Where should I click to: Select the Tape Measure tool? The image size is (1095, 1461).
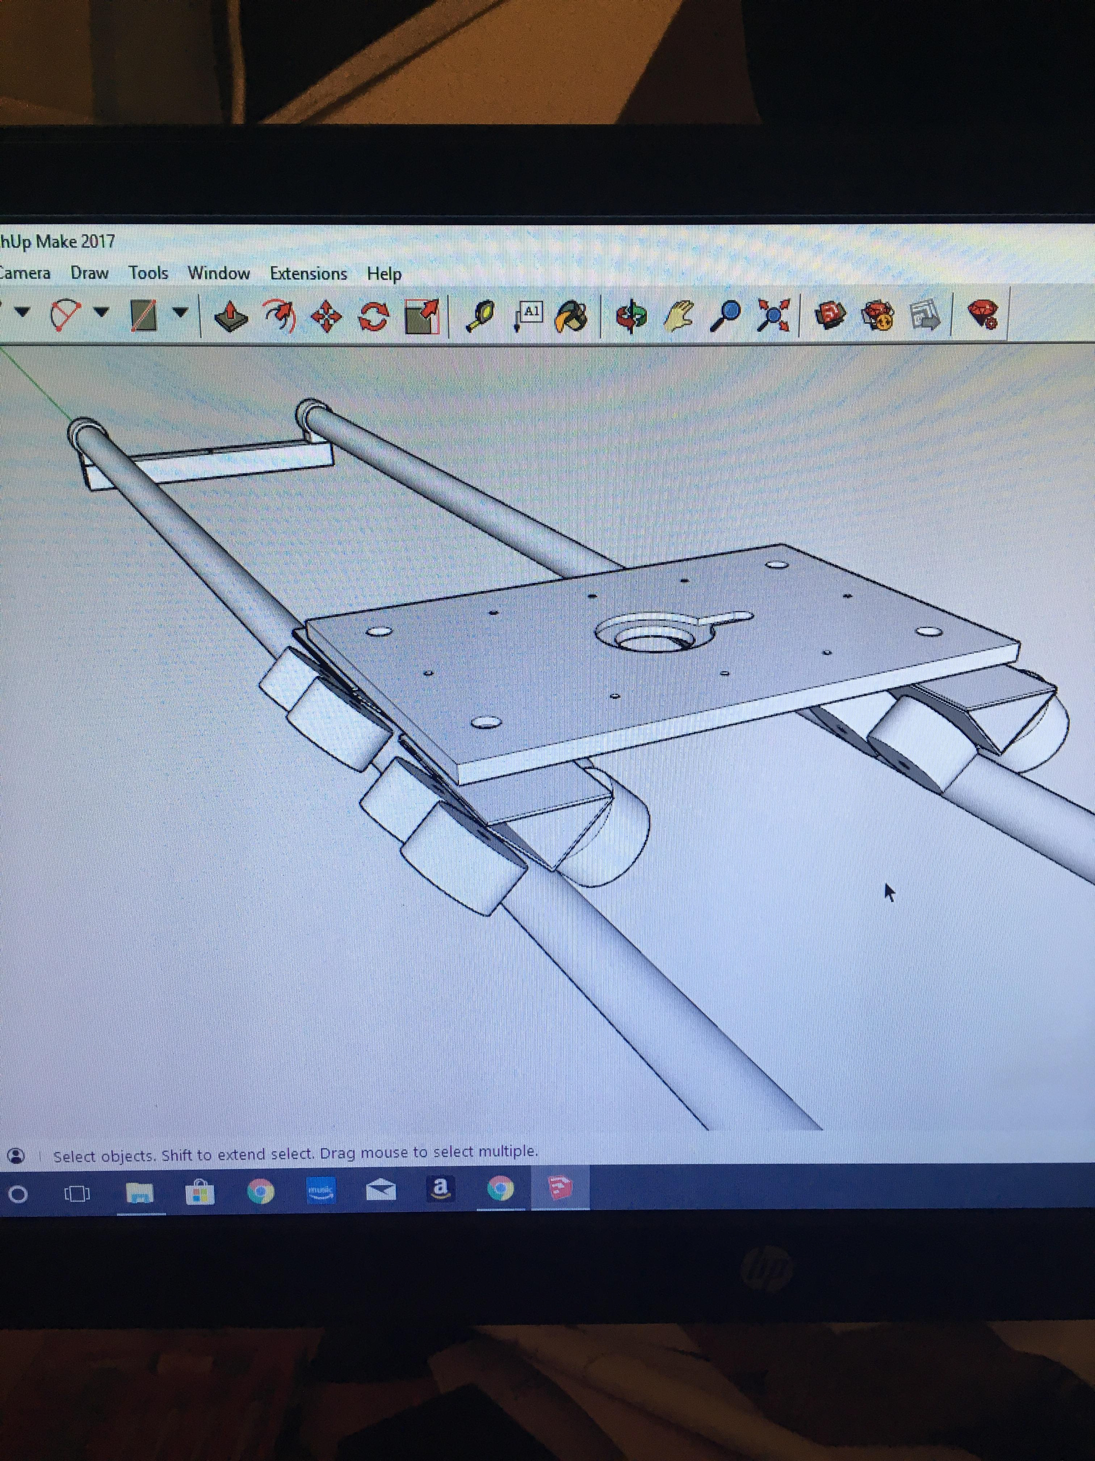click(481, 316)
